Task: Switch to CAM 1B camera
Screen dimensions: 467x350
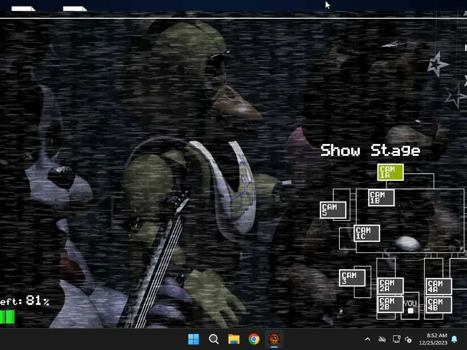Action: click(x=381, y=198)
